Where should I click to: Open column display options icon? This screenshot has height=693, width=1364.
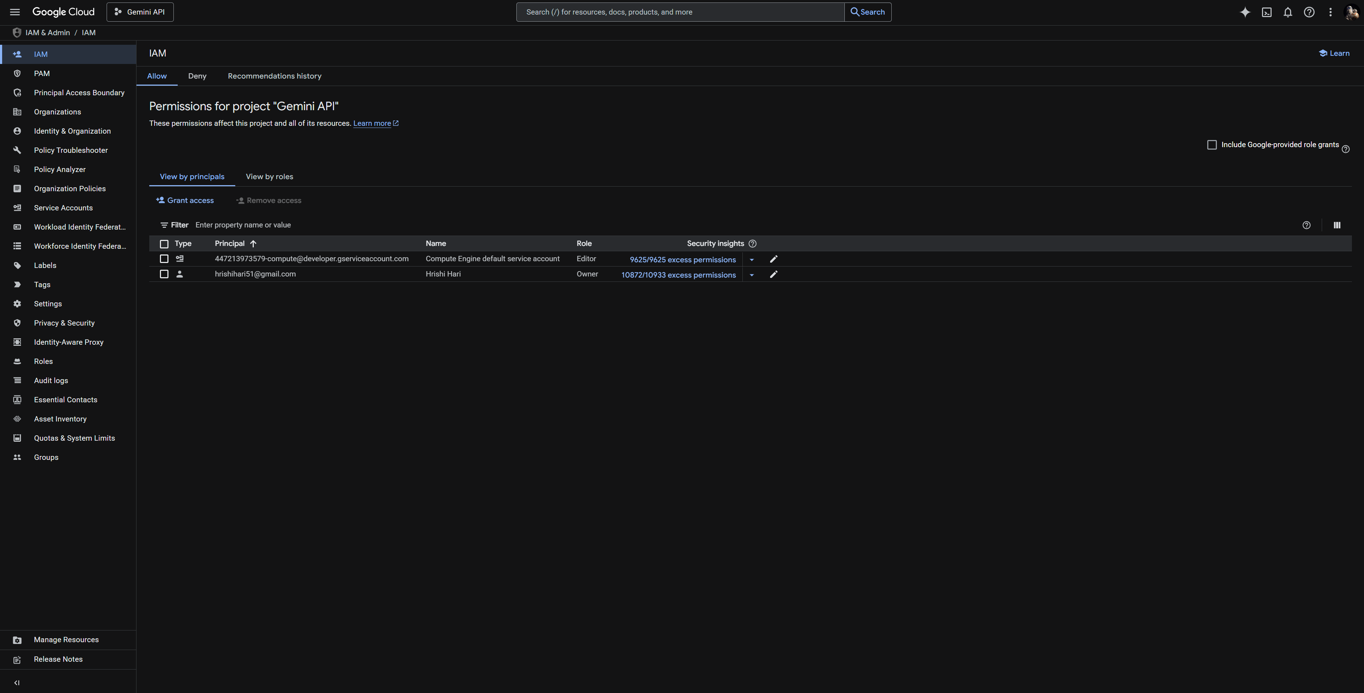tap(1337, 225)
